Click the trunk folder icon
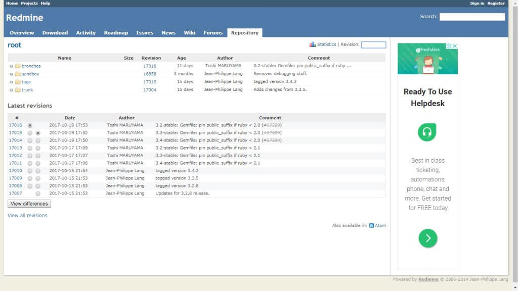The image size is (518, 291). click(x=18, y=90)
